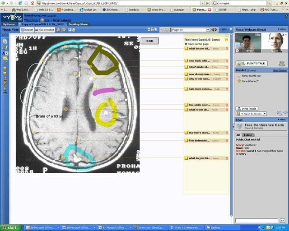This screenshot has width=289, height=231.
Task: Click the Windows Start button
Action: (11, 228)
